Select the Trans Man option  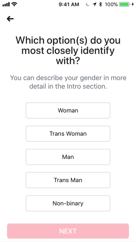[68, 180]
